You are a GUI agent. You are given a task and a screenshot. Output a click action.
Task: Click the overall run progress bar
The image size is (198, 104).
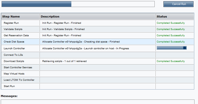pyautogui.click(x=78, y=4)
